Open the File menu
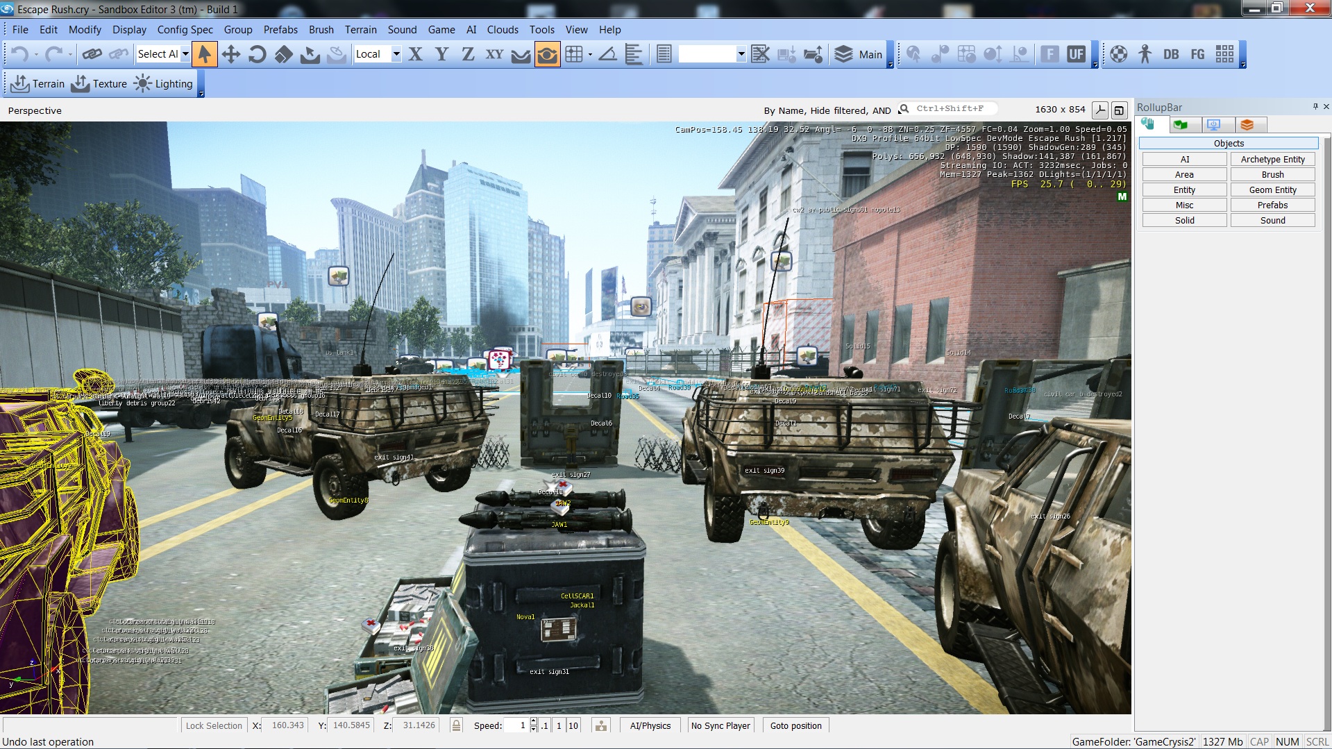 coord(20,30)
